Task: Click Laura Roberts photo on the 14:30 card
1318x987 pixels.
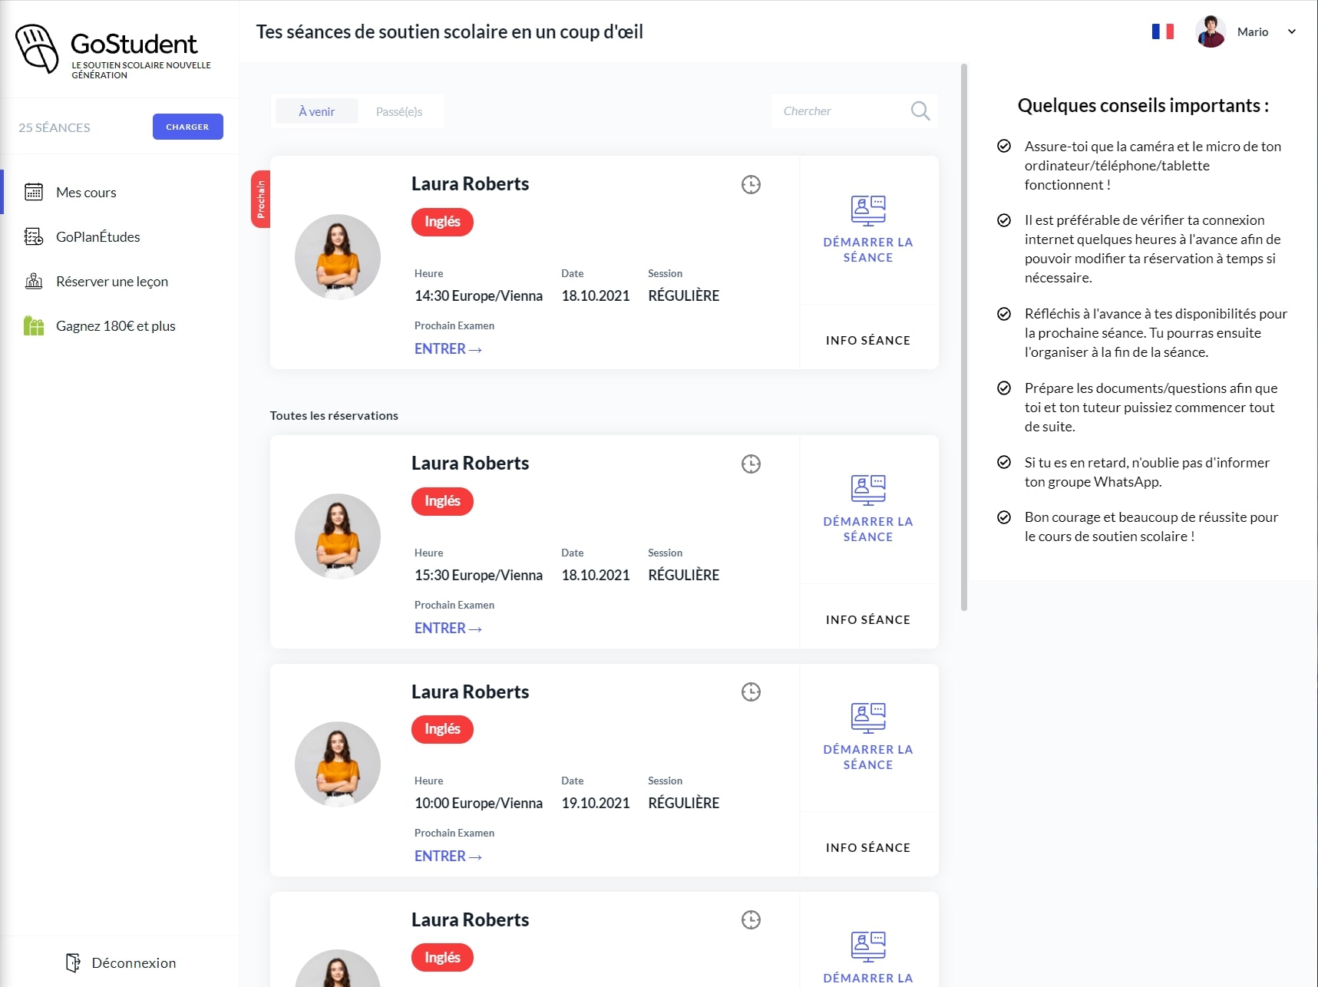Action: point(338,256)
